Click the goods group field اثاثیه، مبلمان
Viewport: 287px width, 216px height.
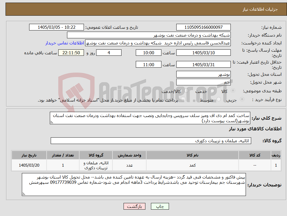[151, 141]
